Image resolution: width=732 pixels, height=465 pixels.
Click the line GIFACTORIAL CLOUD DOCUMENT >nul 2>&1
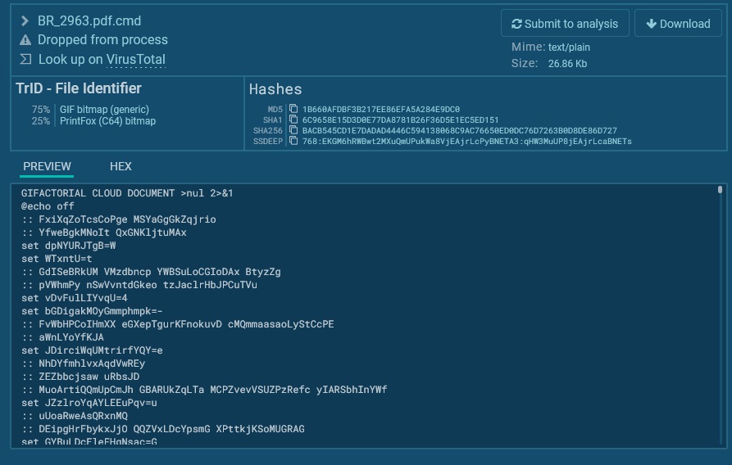(127, 193)
